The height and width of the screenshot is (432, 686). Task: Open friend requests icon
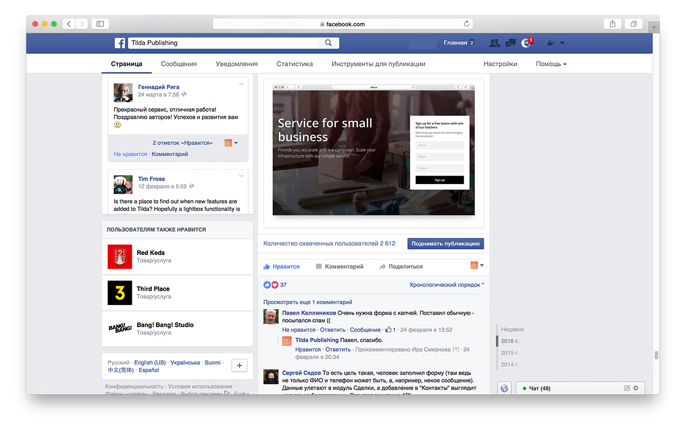point(494,43)
